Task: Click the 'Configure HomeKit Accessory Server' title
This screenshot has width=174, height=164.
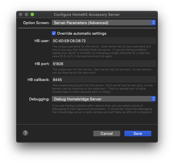Action: (87, 14)
